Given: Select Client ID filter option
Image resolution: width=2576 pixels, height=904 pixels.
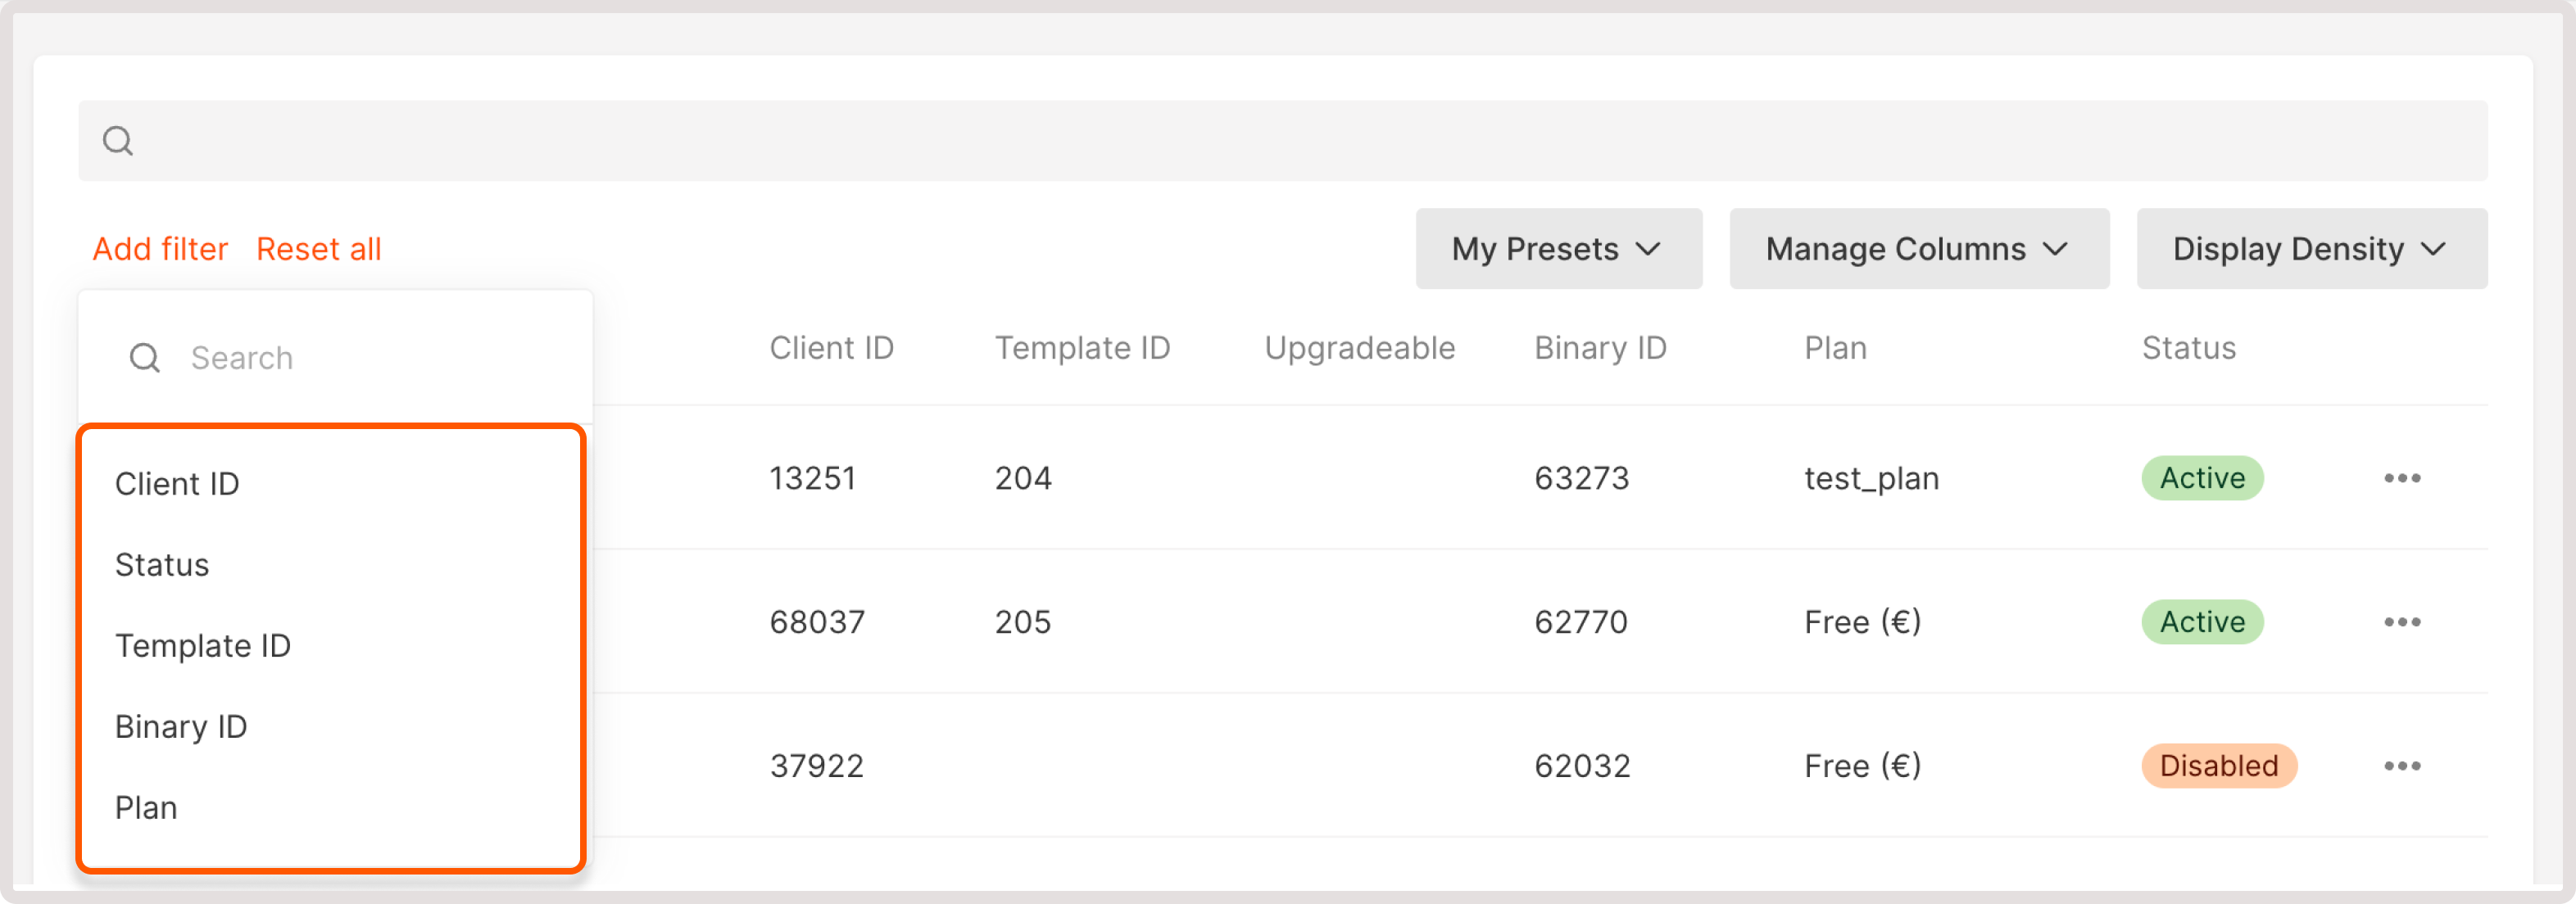Looking at the screenshot, I should pyautogui.click(x=177, y=485).
